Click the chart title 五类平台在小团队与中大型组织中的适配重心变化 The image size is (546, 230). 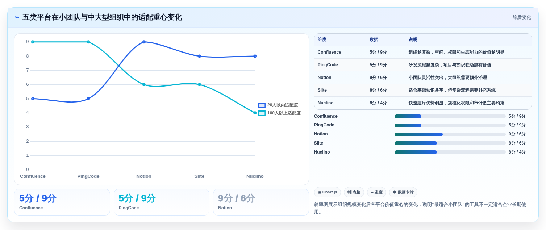(102, 17)
